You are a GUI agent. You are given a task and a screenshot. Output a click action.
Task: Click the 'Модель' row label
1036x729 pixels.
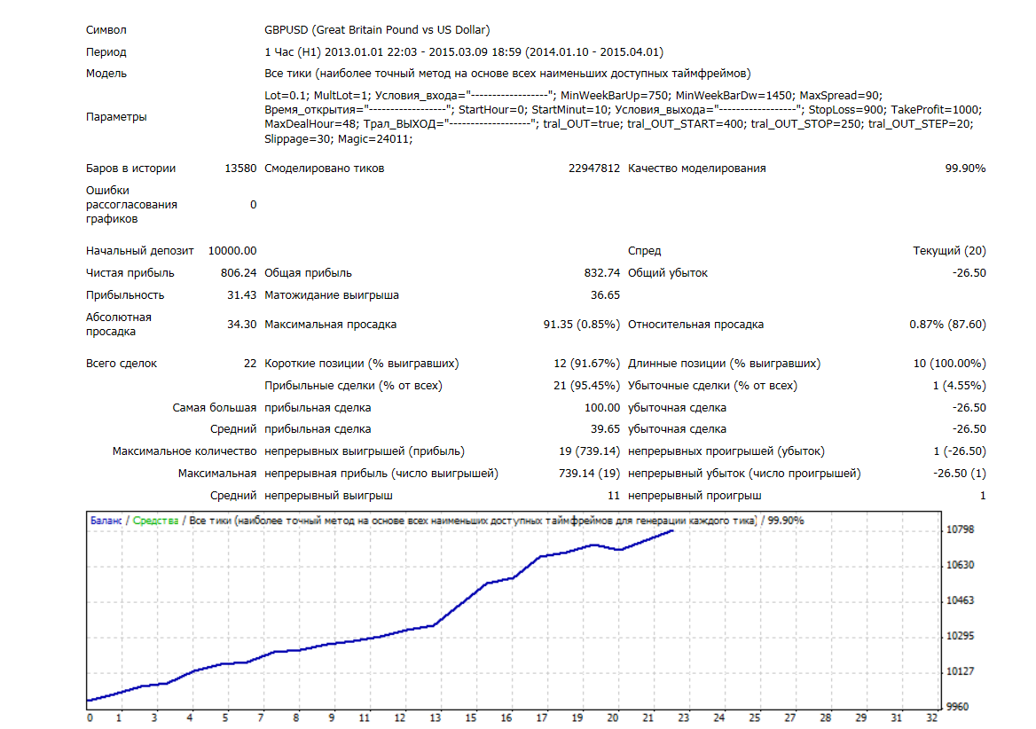pyautogui.click(x=106, y=74)
